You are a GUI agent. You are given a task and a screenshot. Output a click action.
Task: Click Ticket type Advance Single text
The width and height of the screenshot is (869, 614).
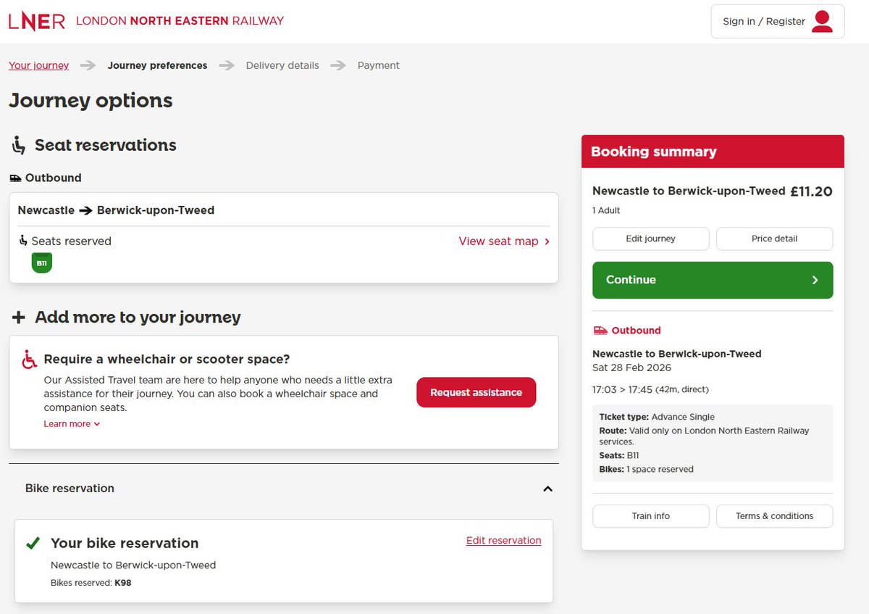[x=657, y=417]
